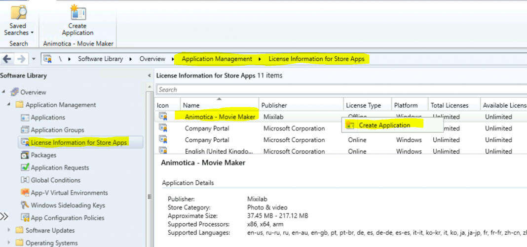Choose Create Application from context menu
This screenshot has width=527, height=247.
pyautogui.click(x=384, y=125)
